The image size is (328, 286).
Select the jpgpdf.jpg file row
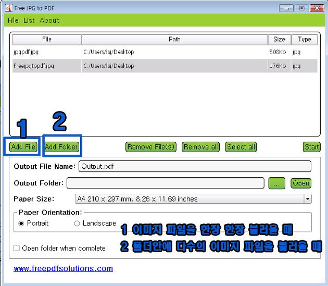click(165, 52)
